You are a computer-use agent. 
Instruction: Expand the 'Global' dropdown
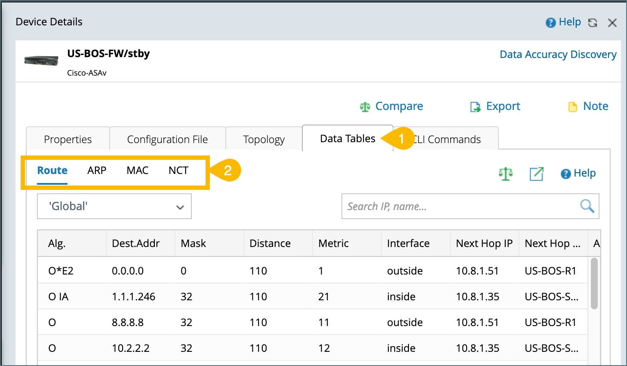(114, 206)
